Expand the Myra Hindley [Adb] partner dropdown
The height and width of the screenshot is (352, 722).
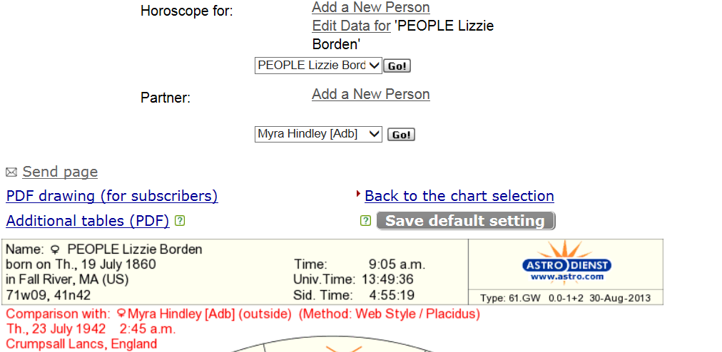pyautogui.click(x=318, y=135)
